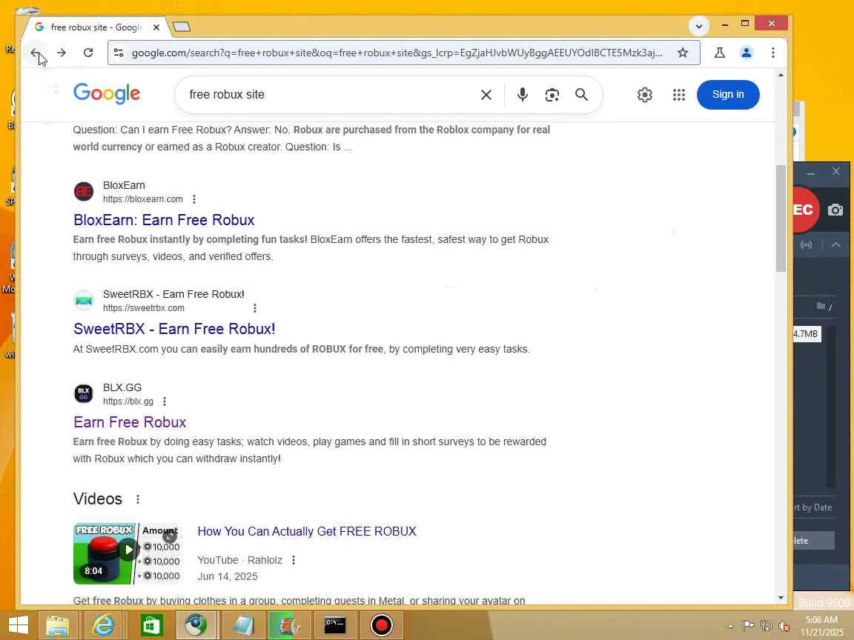Open more options for BloxEarn result
This screenshot has height=640, width=854.
[194, 199]
